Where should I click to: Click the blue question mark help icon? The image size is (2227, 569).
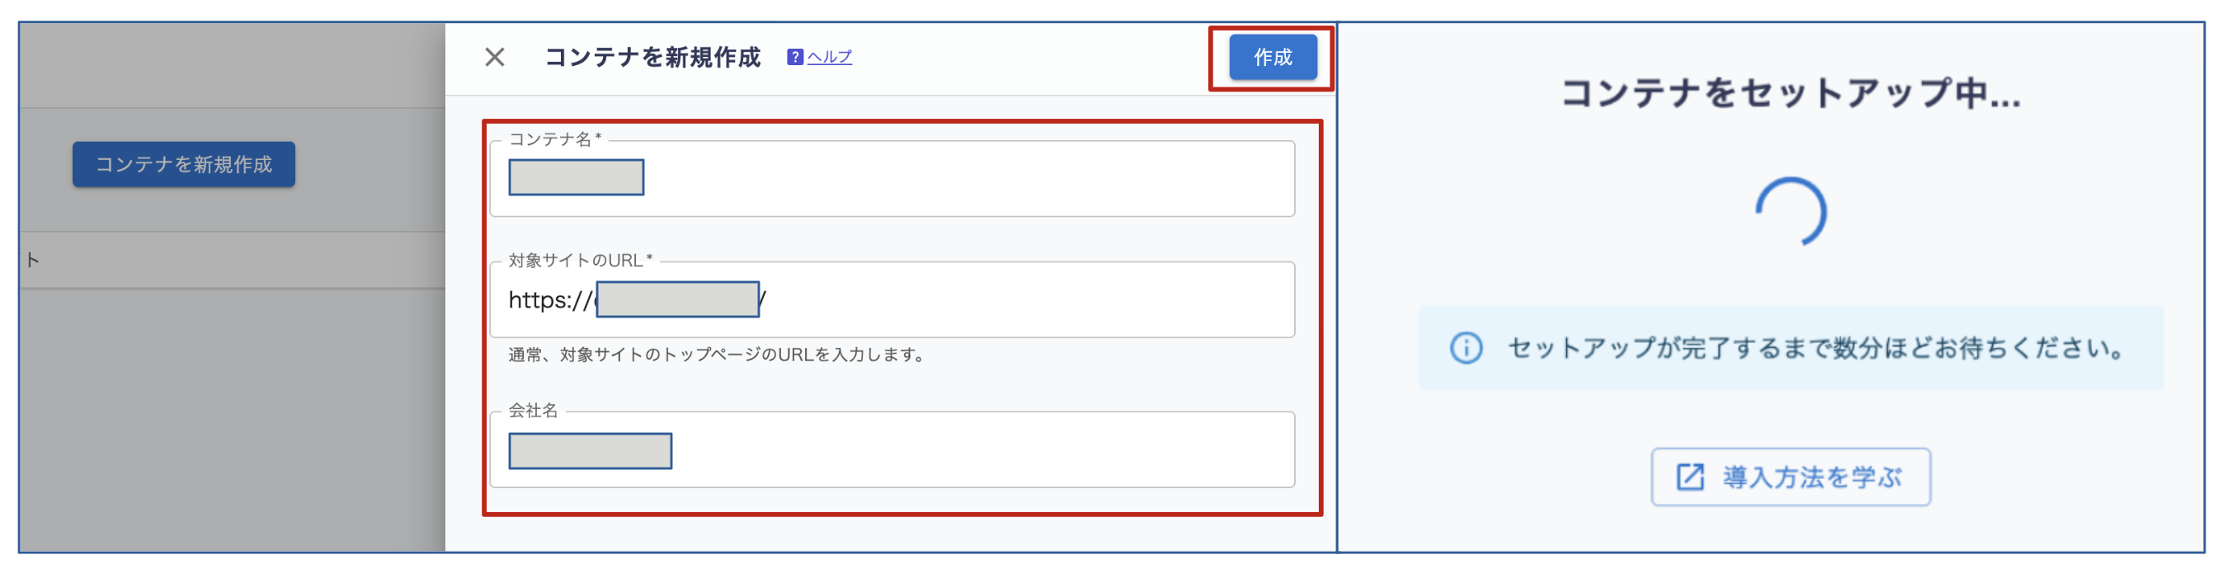(x=794, y=57)
